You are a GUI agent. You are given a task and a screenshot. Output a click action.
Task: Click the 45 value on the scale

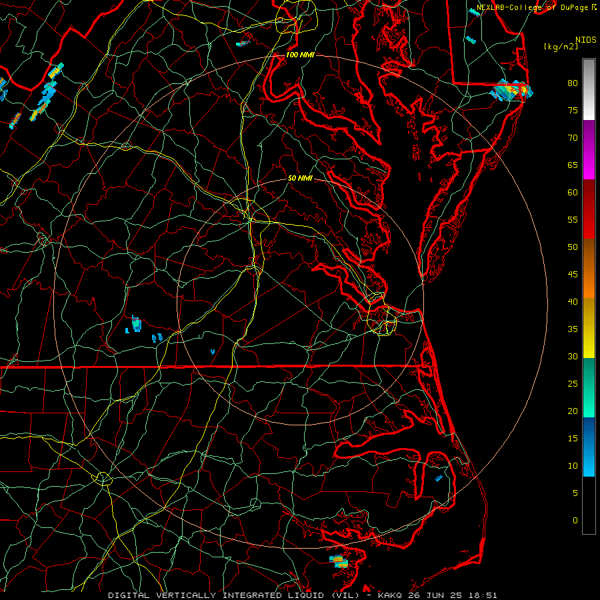point(573,275)
